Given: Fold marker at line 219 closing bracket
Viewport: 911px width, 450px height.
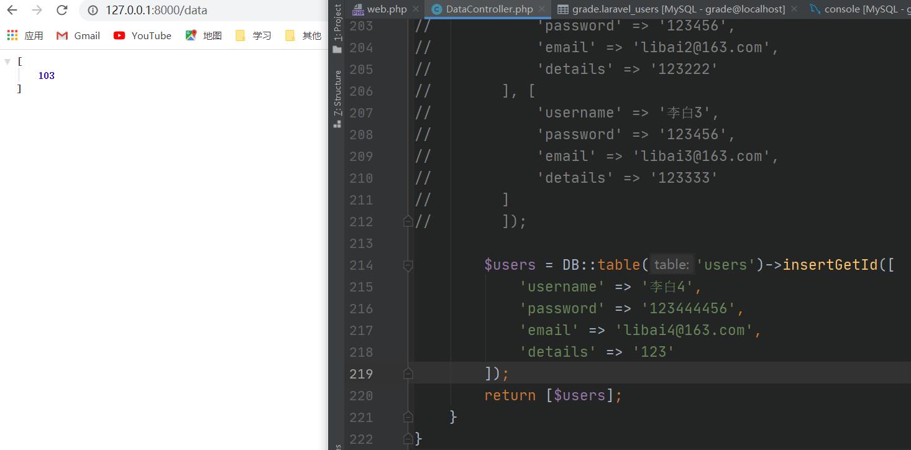Looking at the screenshot, I should [408, 374].
